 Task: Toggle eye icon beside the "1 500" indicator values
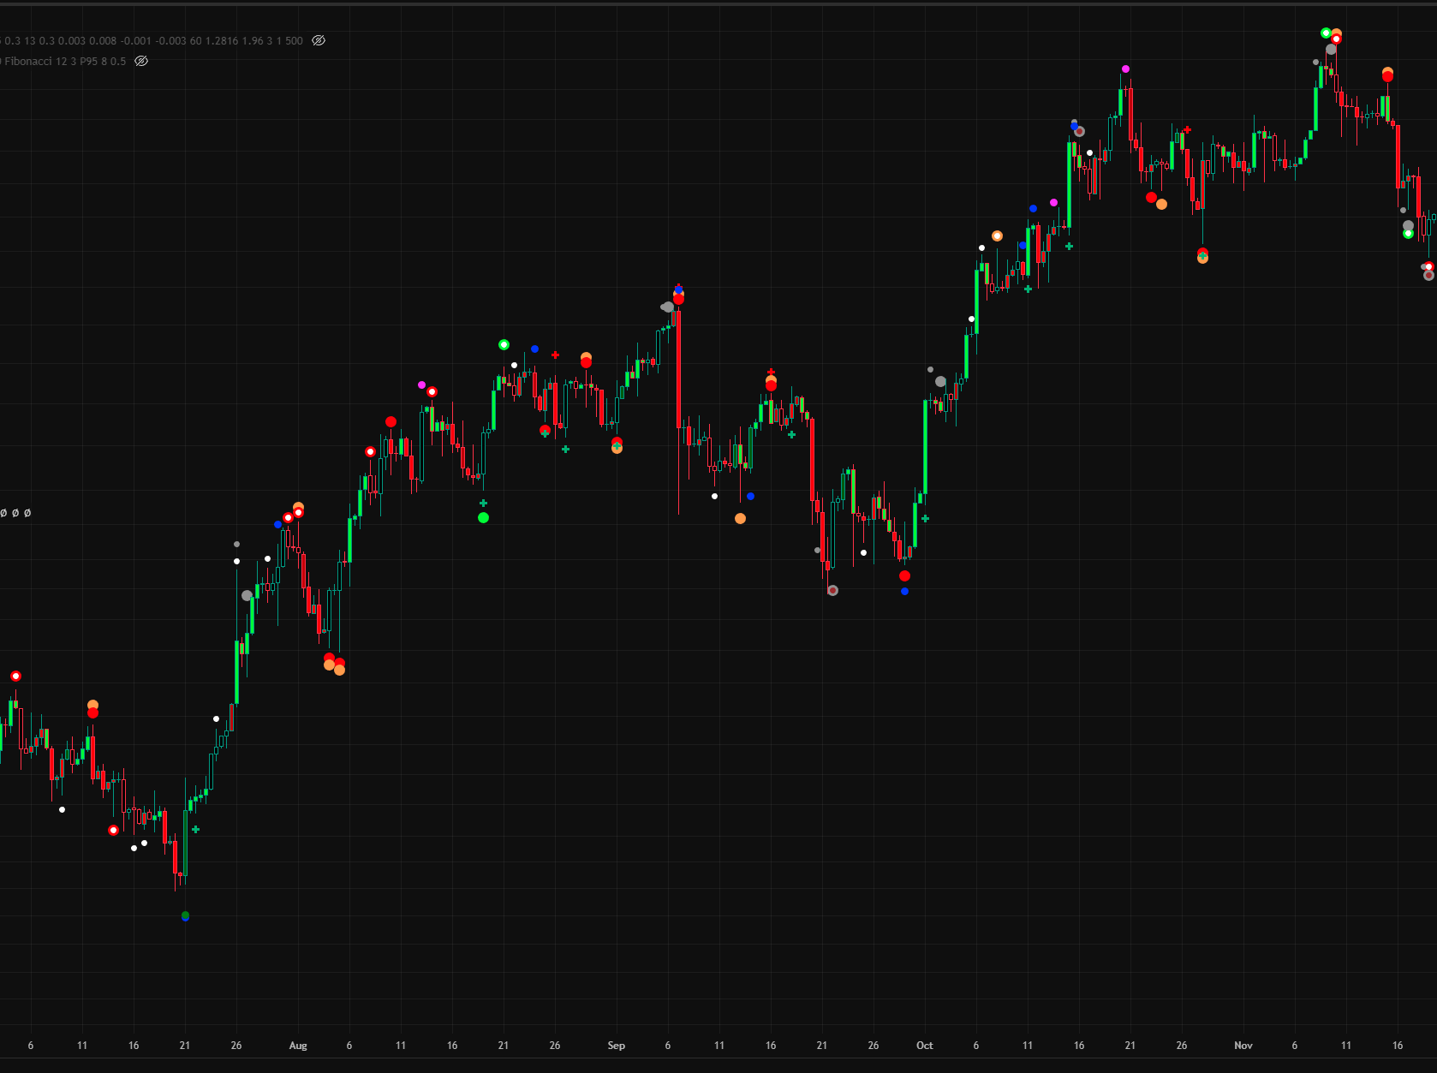319,41
